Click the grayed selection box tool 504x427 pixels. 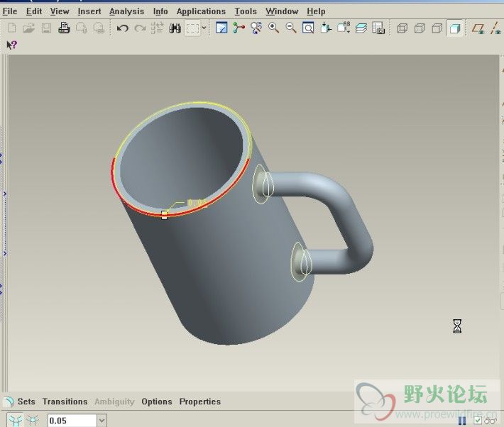[x=192, y=28]
